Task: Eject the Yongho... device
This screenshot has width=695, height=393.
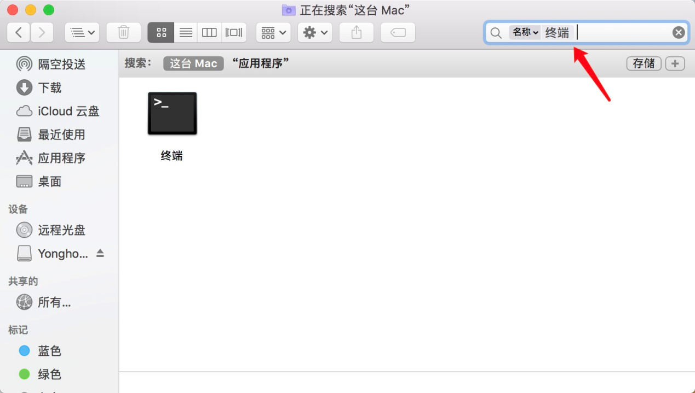Action: click(x=100, y=253)
